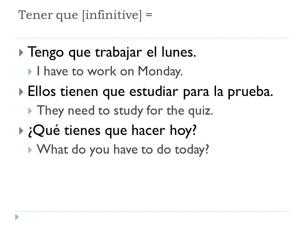Click the text 'What do you have to do today?'

coord(123,150)
